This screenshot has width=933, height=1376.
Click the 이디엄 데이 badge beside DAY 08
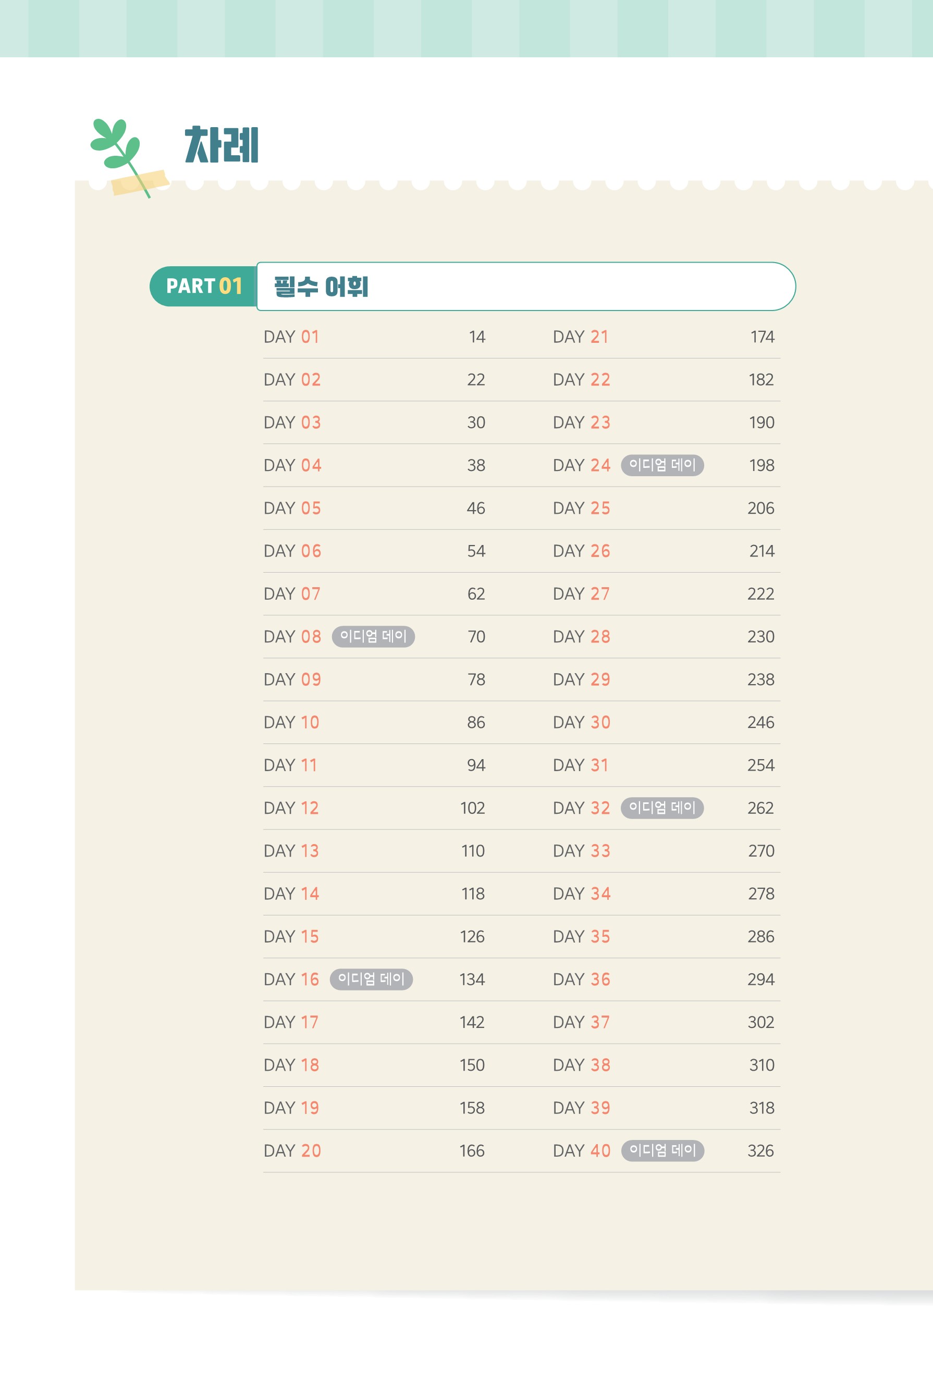coord(373,637)
